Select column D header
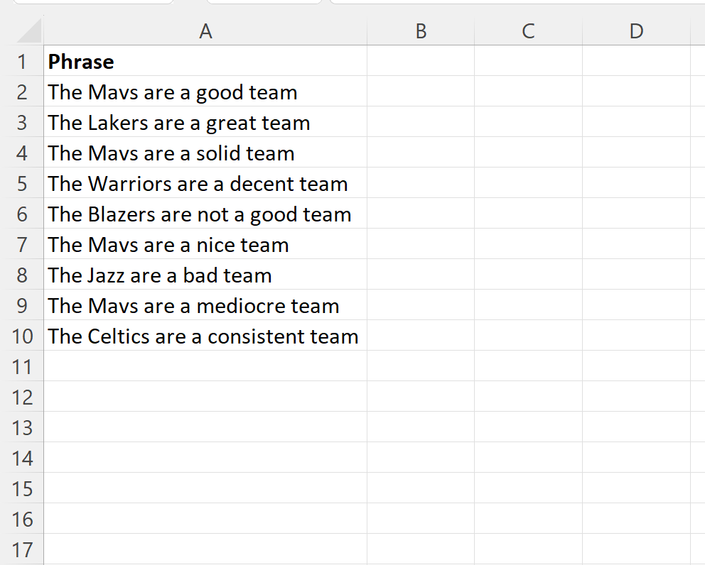This screenshot has height=565, width=705. (636, 31)
